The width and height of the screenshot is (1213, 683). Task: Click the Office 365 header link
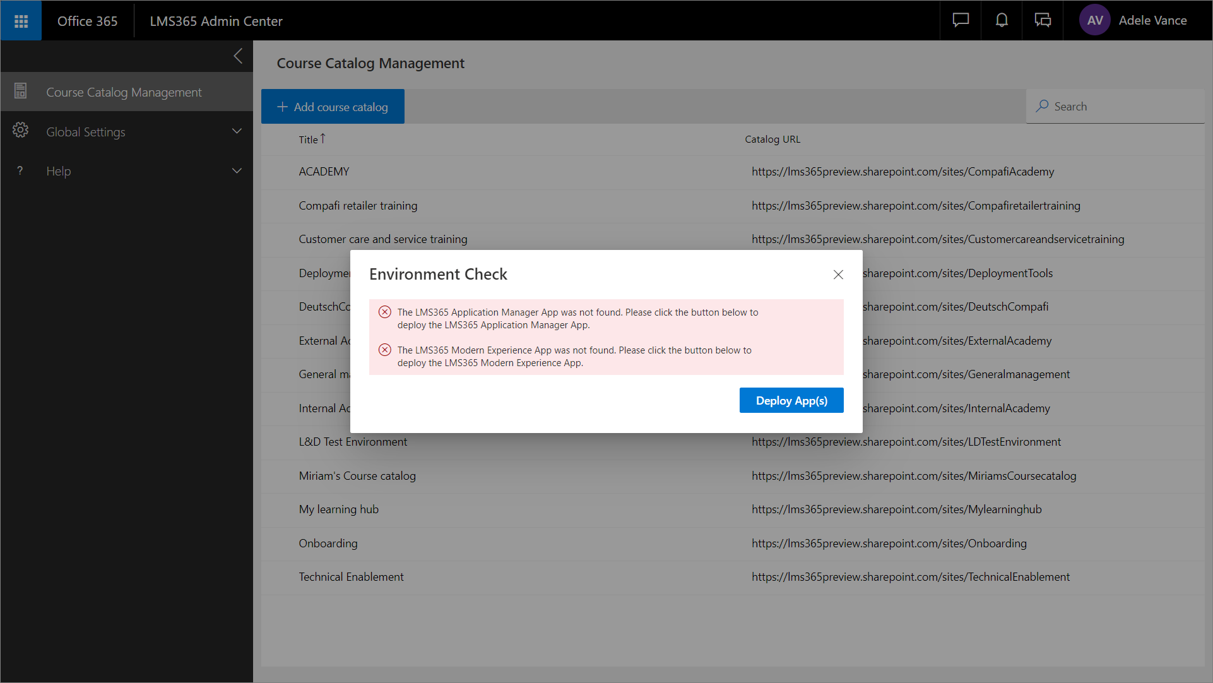coord(87,21)
